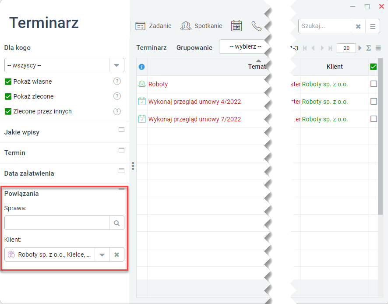Go to the first page of results
The height and width of the screenshot is (304, 388).
(x=305, y=48)
